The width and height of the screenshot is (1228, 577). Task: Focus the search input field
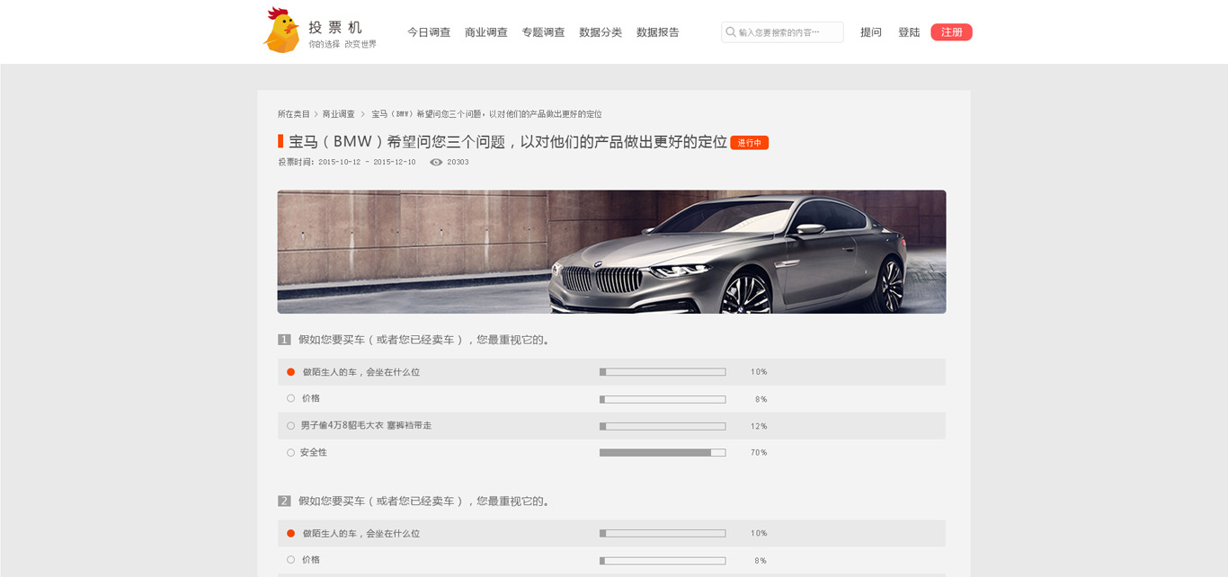click(782, 32)
